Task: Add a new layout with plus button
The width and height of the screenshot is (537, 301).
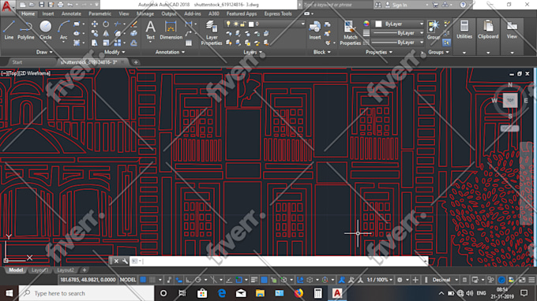Action: 84,270
